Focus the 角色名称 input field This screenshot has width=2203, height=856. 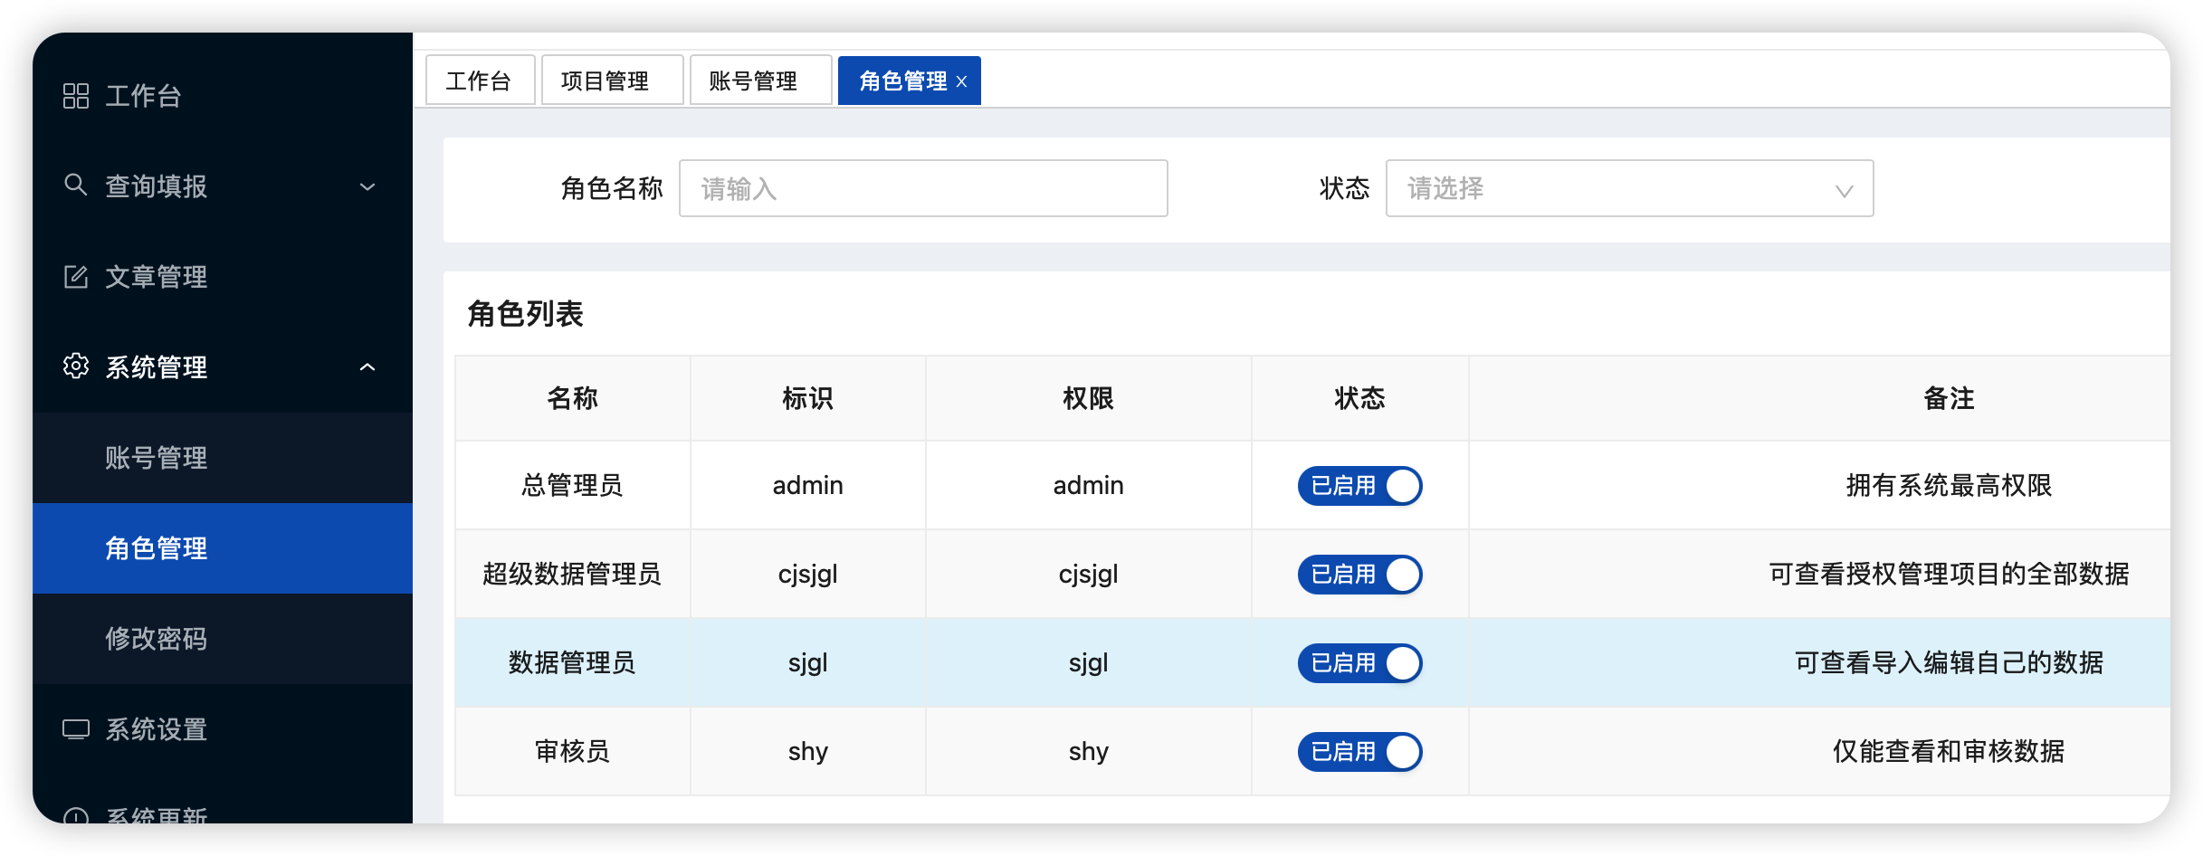(923, 188)
